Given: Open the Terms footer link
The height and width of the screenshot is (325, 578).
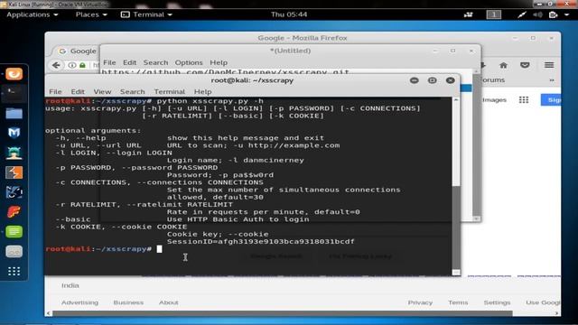Looking at the screenshot, I should point(458,302).
